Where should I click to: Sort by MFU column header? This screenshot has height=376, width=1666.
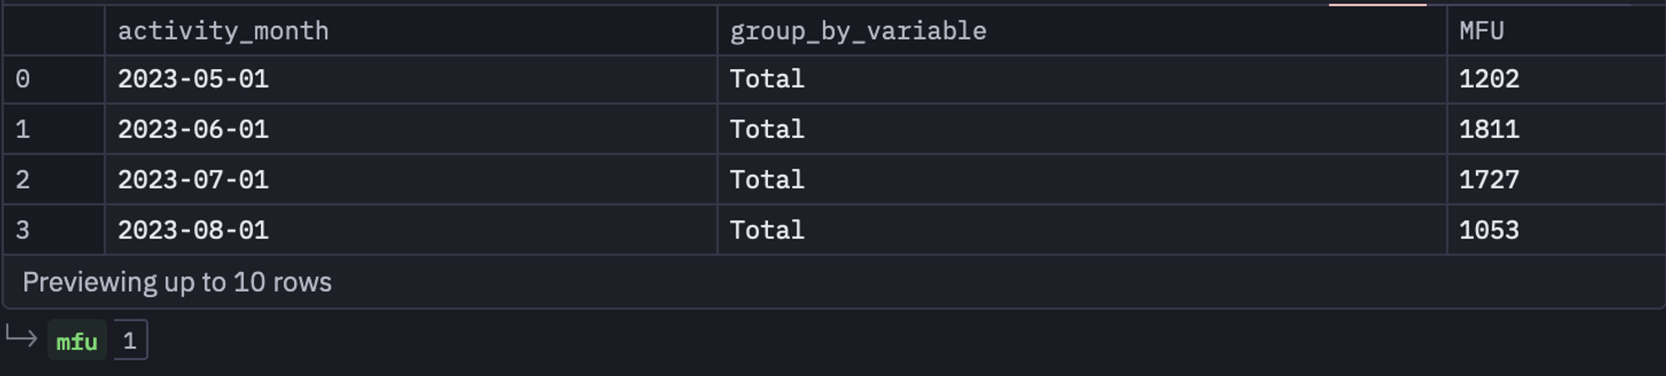1556,31
